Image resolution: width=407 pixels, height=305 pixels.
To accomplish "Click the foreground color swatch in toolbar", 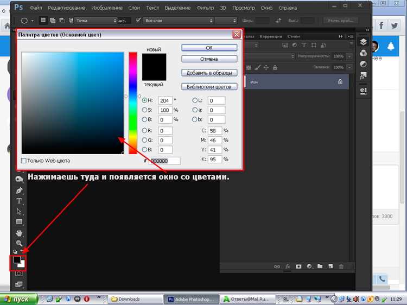I will click(x=17, y=259).
